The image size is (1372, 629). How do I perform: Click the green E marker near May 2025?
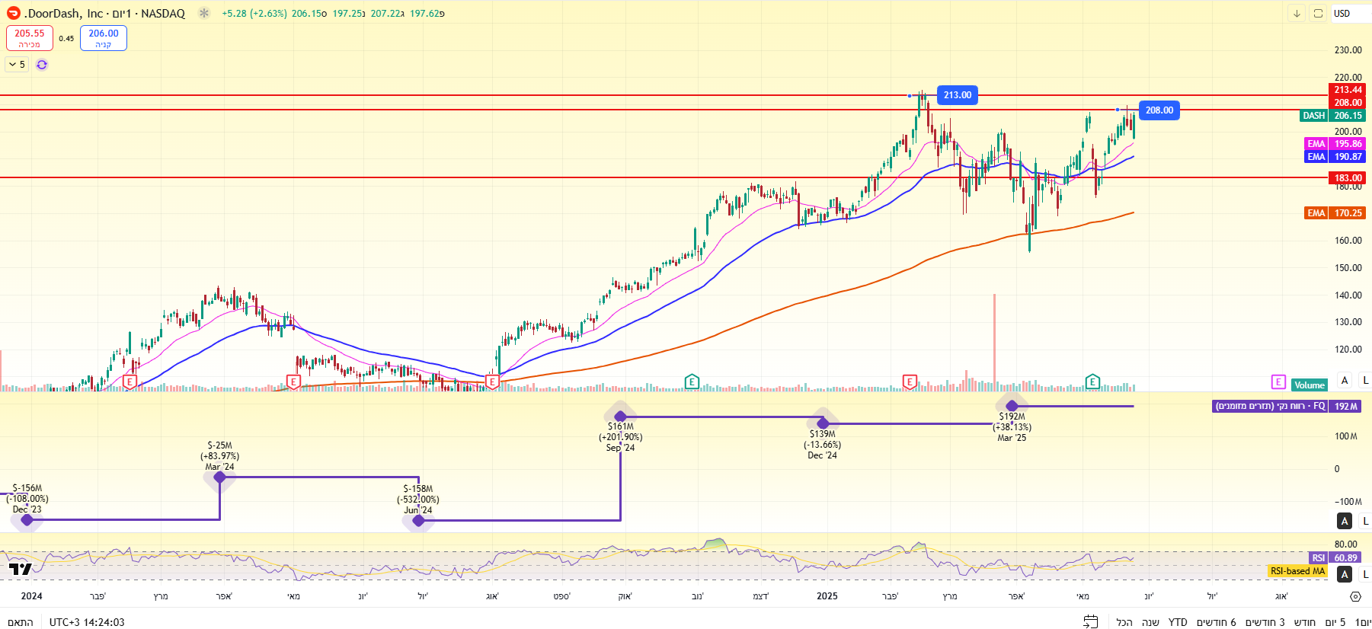coord(1092,382)
